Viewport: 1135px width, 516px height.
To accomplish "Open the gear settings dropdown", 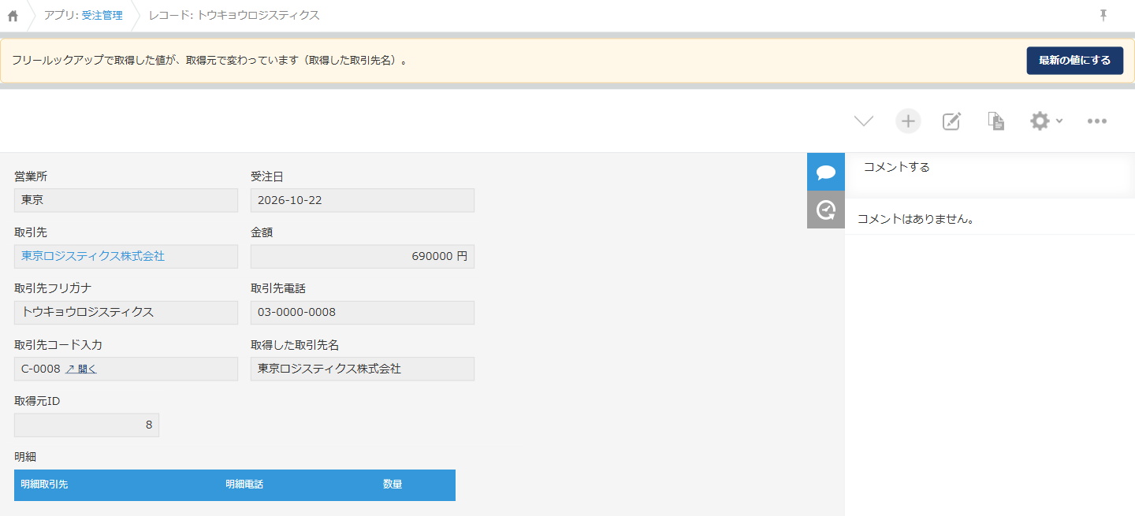I will pos(1047,121).
